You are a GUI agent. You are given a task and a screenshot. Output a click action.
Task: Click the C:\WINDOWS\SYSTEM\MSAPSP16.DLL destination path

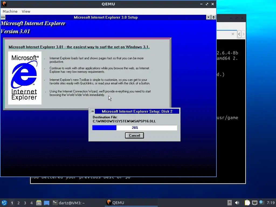coord(124,121)
